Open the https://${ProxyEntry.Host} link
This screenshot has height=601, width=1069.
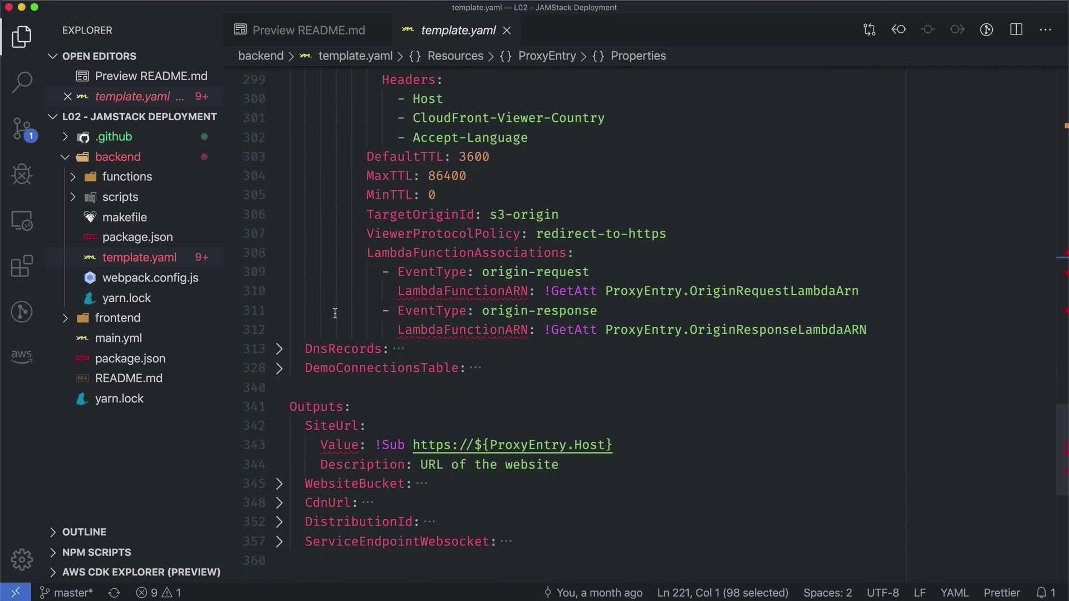click(x=512, y=445)
